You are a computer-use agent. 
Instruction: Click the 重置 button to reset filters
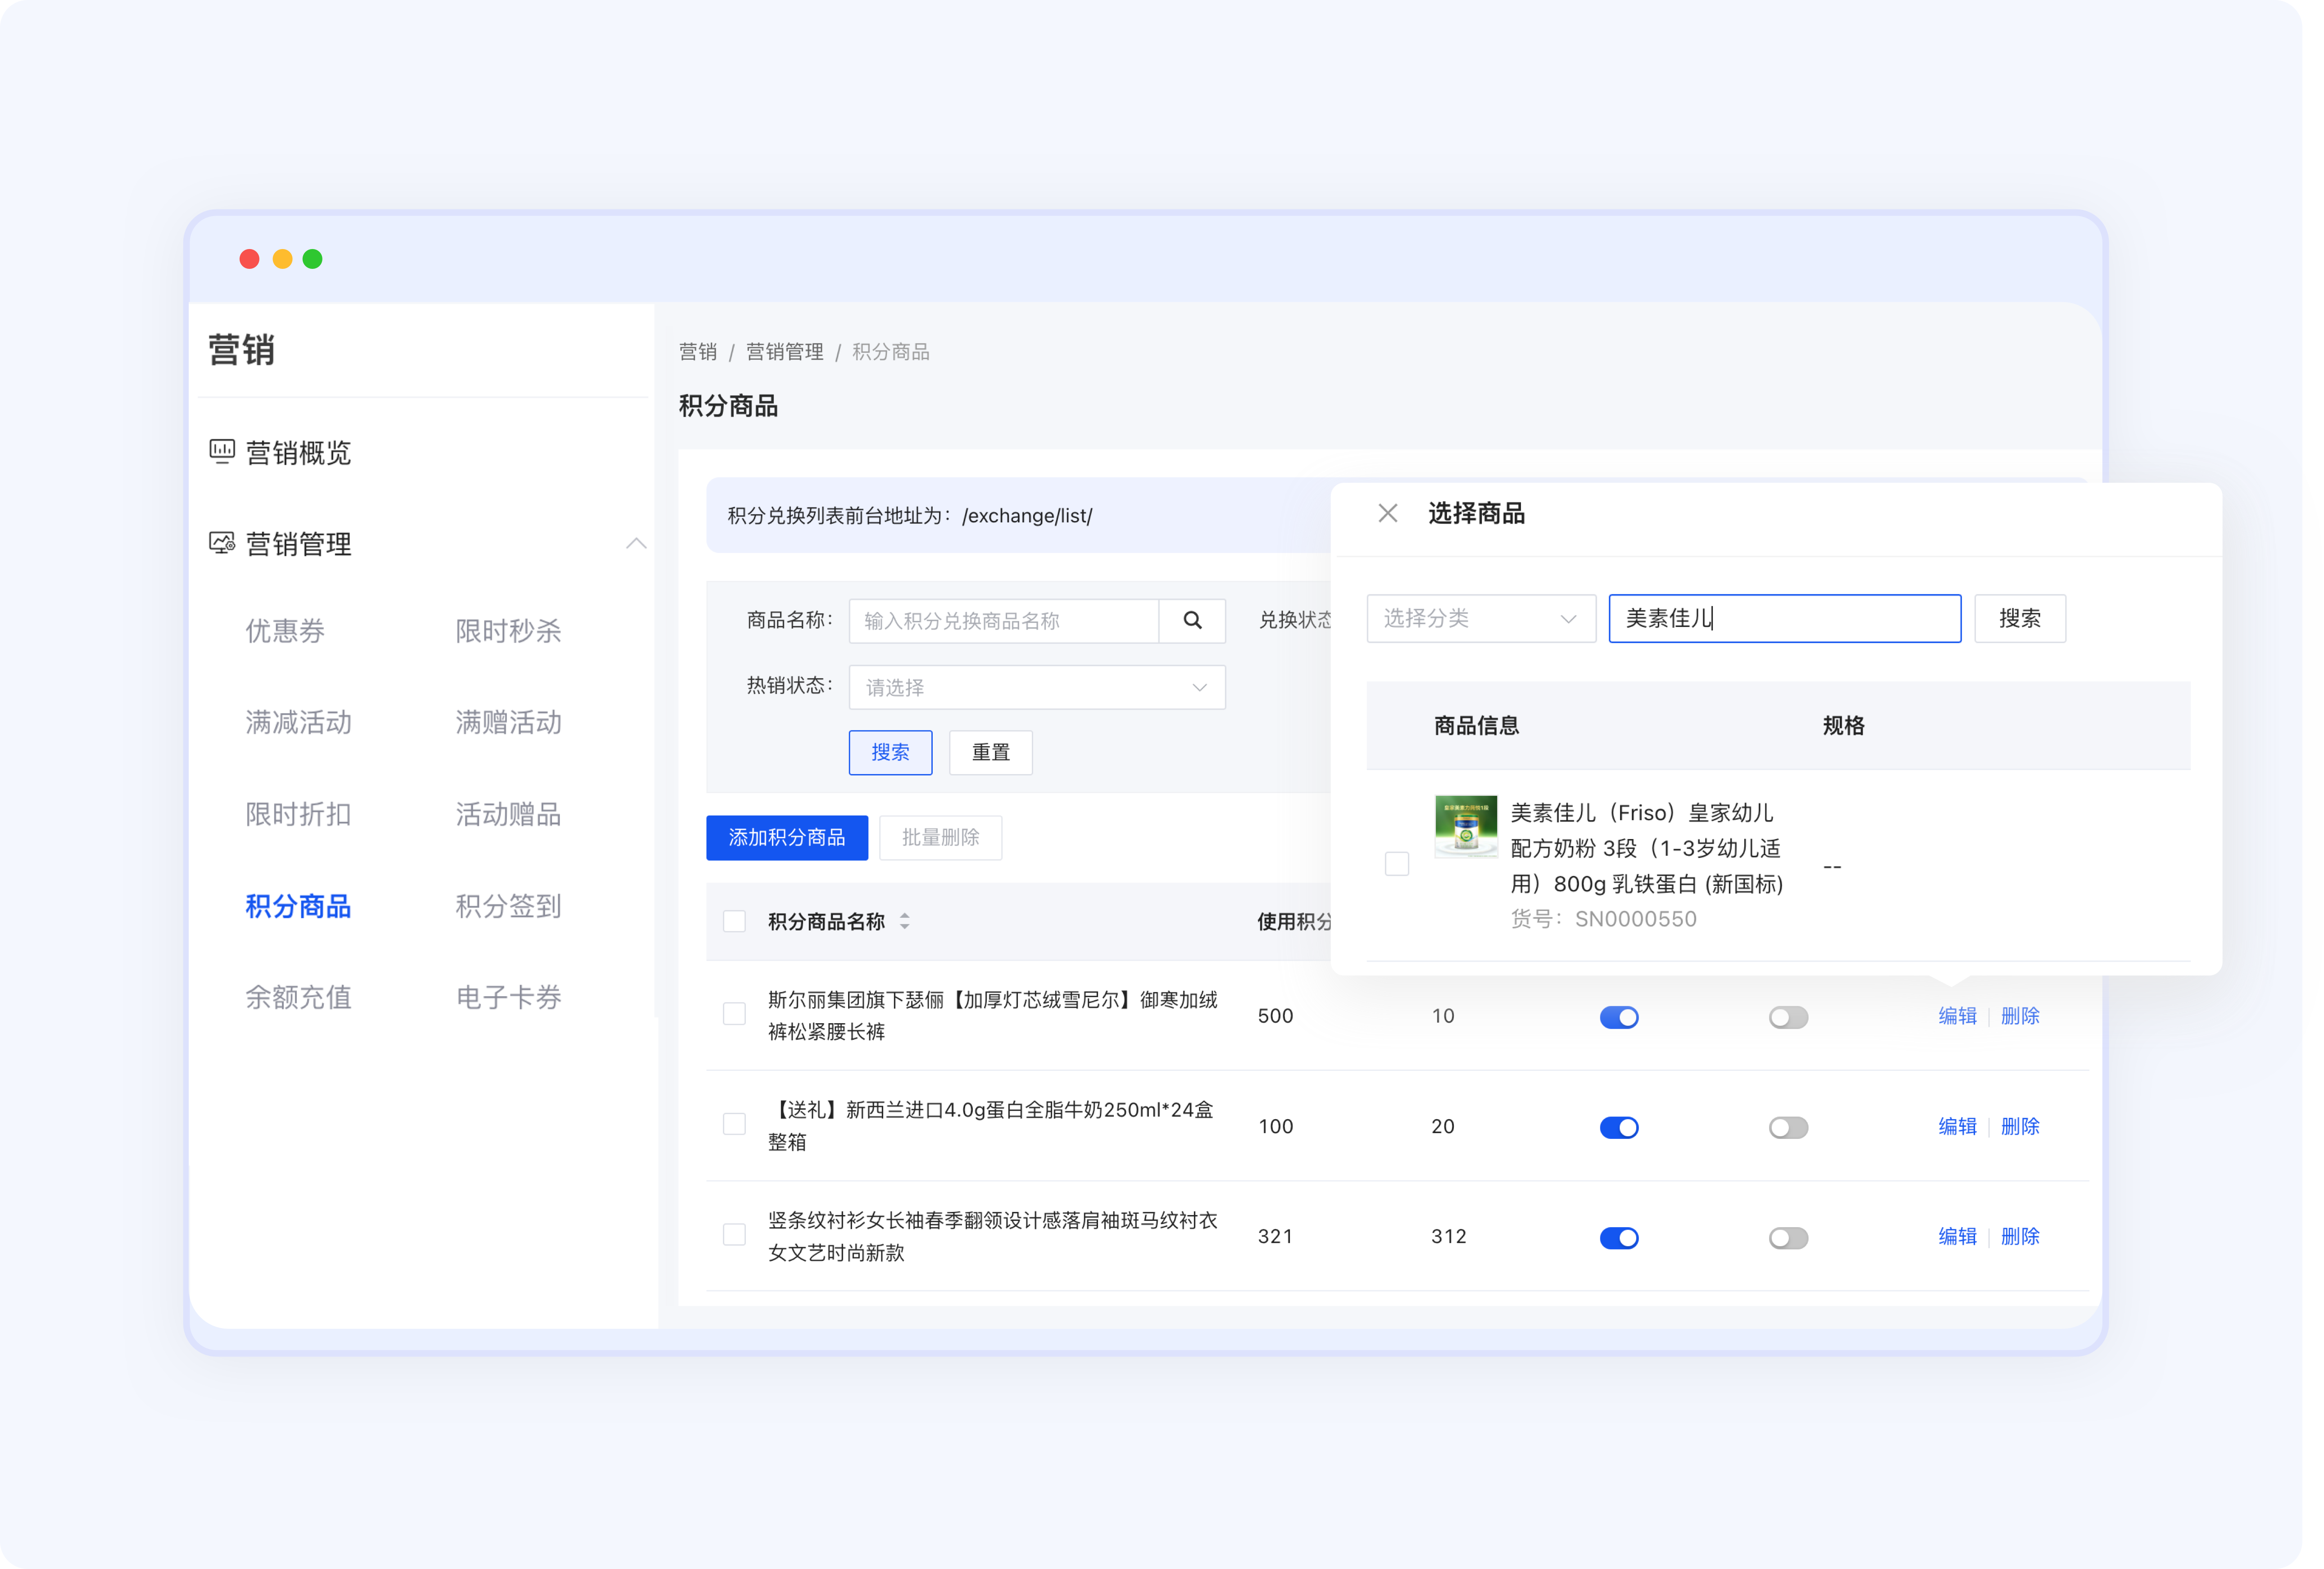point(990,752)
